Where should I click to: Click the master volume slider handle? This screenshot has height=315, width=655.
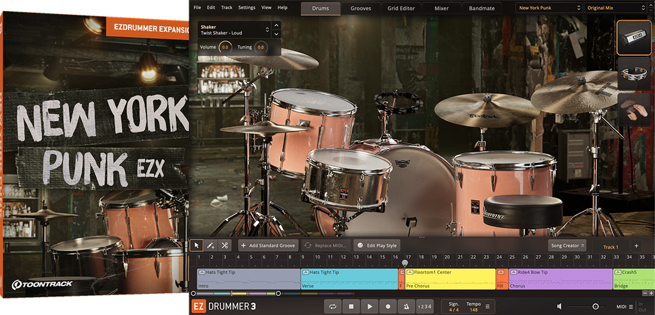click(596, 307)
